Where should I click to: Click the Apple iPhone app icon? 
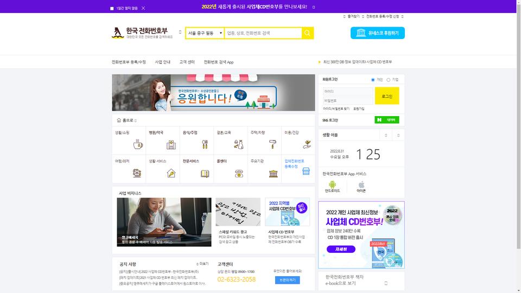tap(361, 184)
